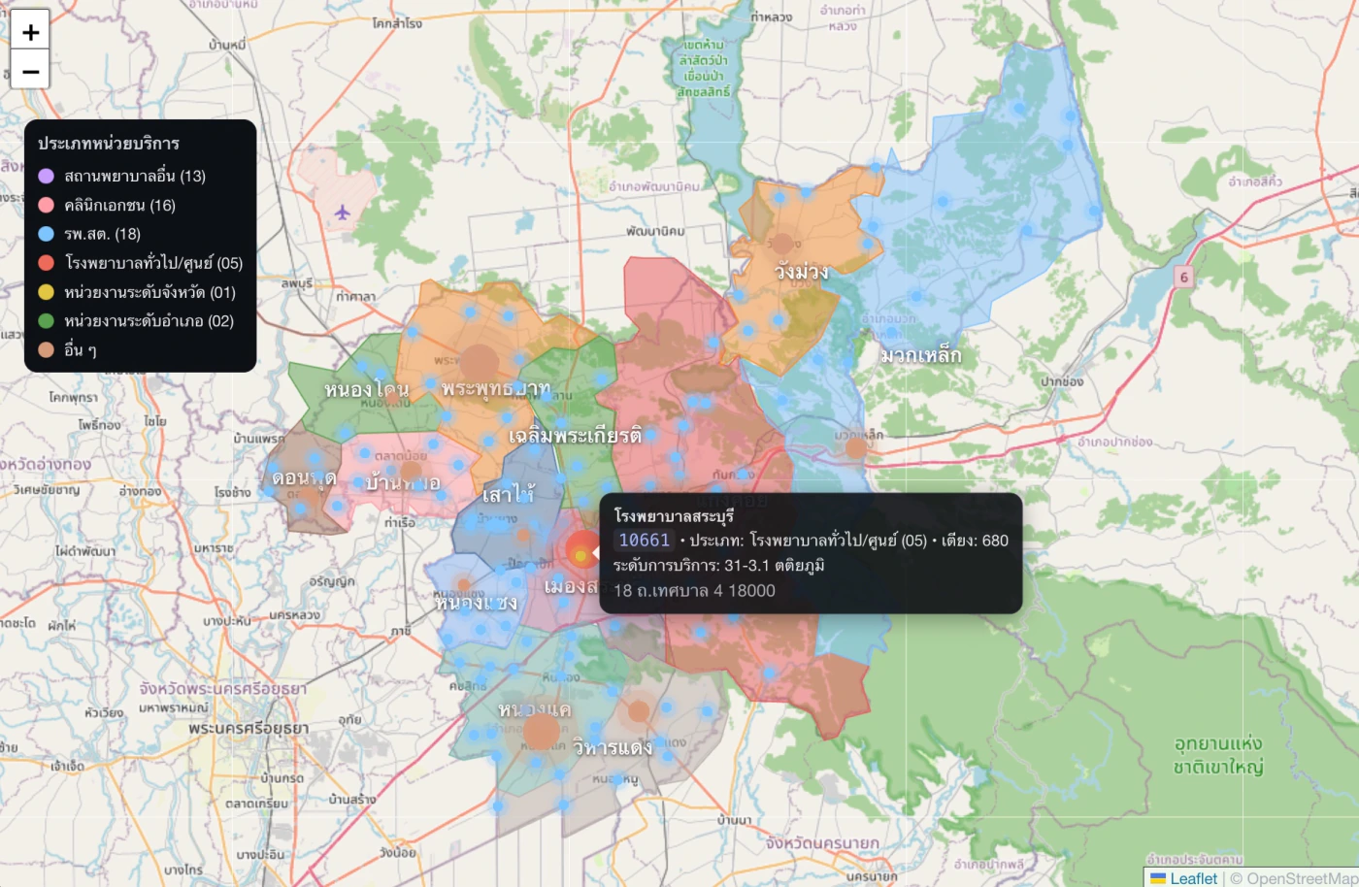Click the district label หนองโดน
This screenshot has height=887, width=1359.
pyautogui.click(x=366, y=390)
